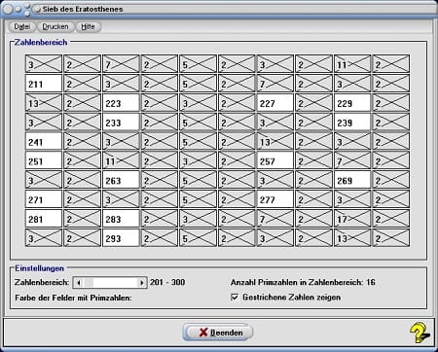Click crossed cell 7 in the top row
Screen dimensions: 438x352
tap(121, 64)
